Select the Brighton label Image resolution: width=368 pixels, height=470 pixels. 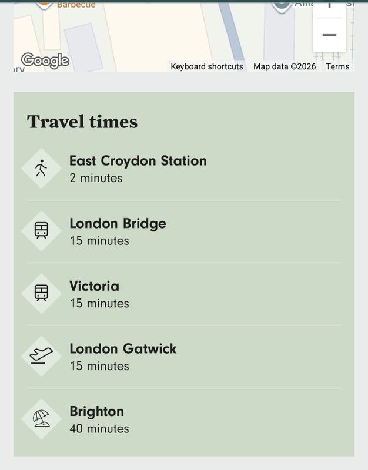96,411
